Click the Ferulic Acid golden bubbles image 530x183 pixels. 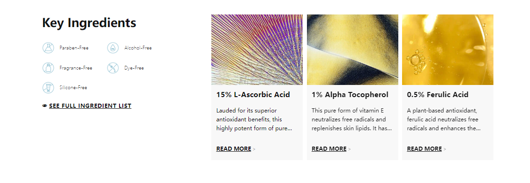(448, 49)
